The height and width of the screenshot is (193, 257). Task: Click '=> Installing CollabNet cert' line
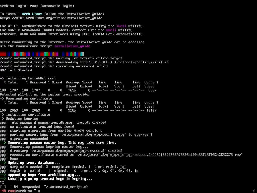click(x=28, y=78)
